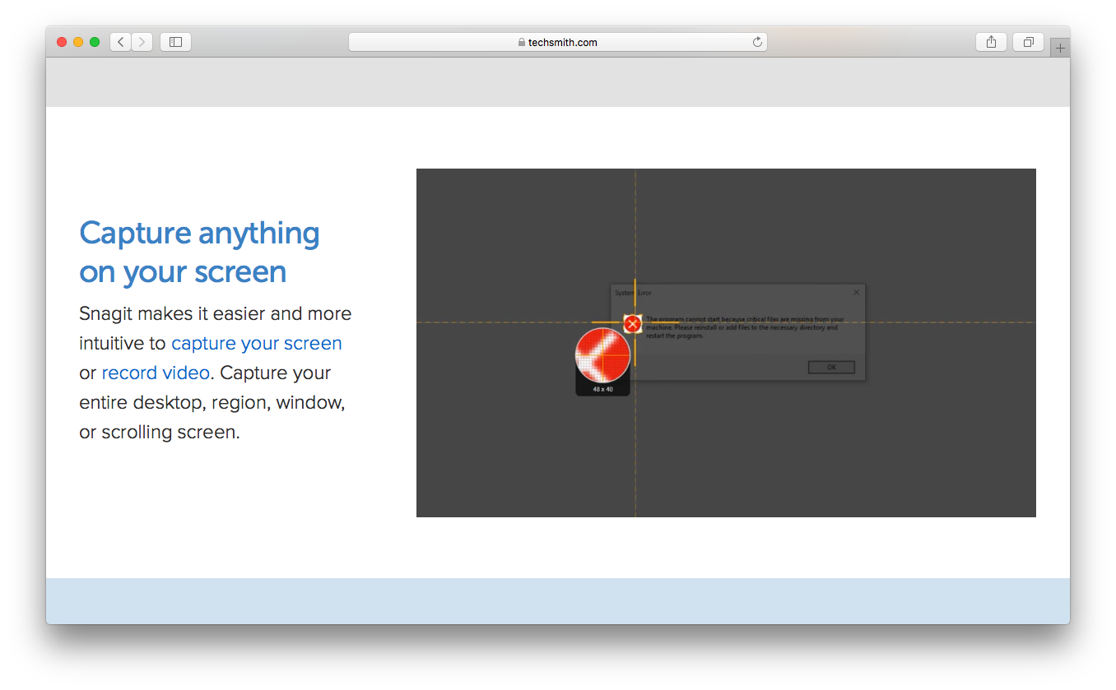Image resolution: width=1116 pixels, height=690 pixels.
Task: Click OK in the System Error dialog
Action: [x=831, y=368]
